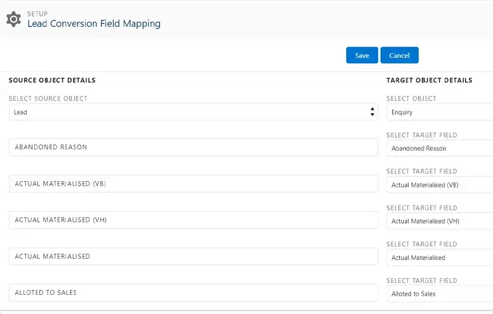
Task: Click the Lead Conversion Field Mapping title
Action: 94,24
